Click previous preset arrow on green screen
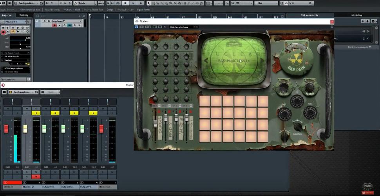 206,60
